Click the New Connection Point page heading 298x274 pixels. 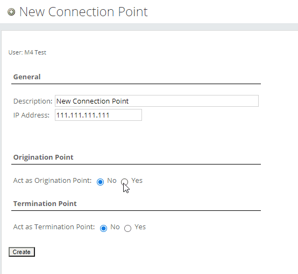(83, 12)
